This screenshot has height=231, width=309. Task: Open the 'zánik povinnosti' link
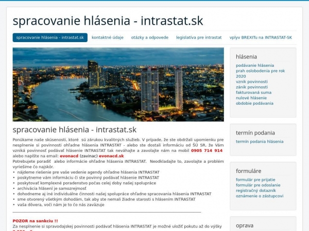252,87
